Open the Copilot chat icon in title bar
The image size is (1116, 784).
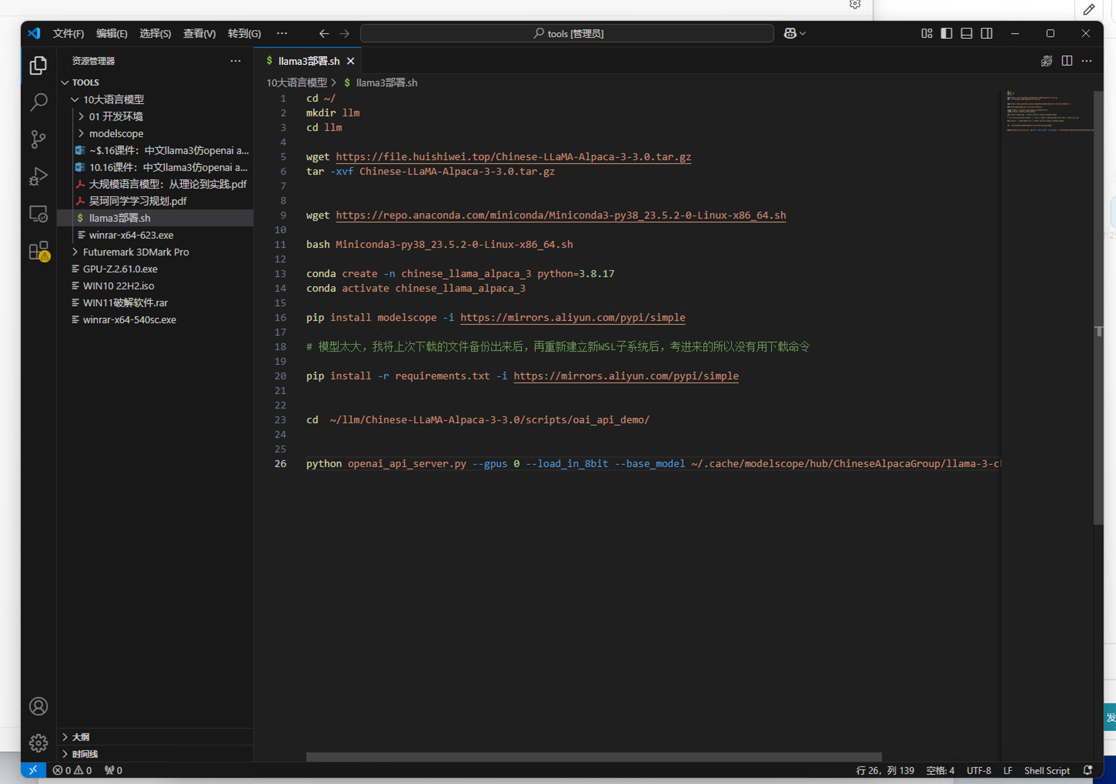tap(790, 33)
